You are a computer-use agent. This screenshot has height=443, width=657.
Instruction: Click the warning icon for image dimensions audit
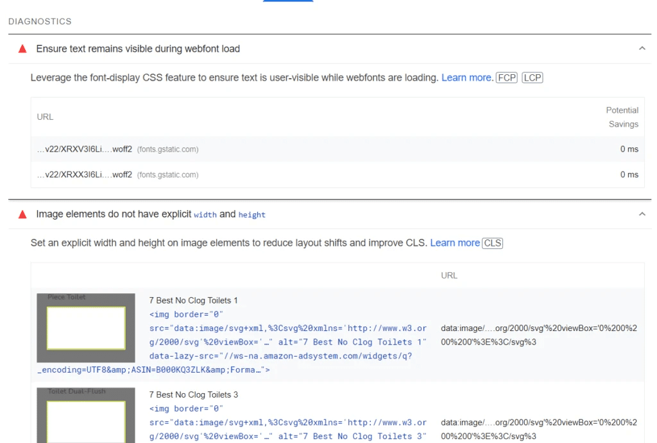coord(21,214)
